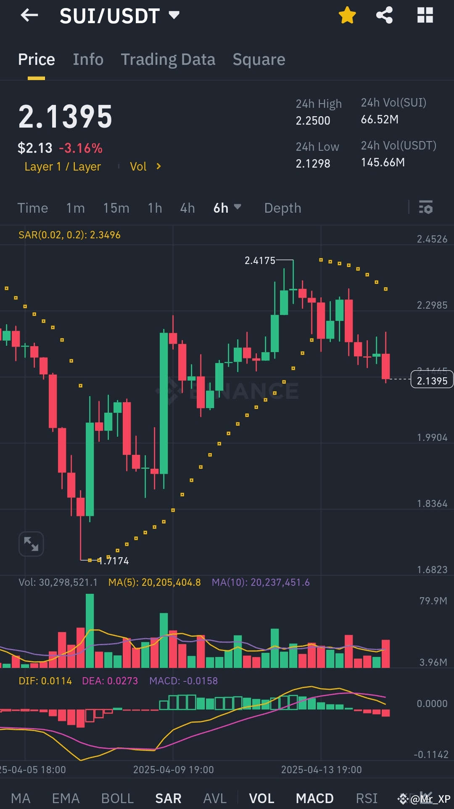Open the Depth view
This screenshot has width=454, height=809.
[282, 208]
